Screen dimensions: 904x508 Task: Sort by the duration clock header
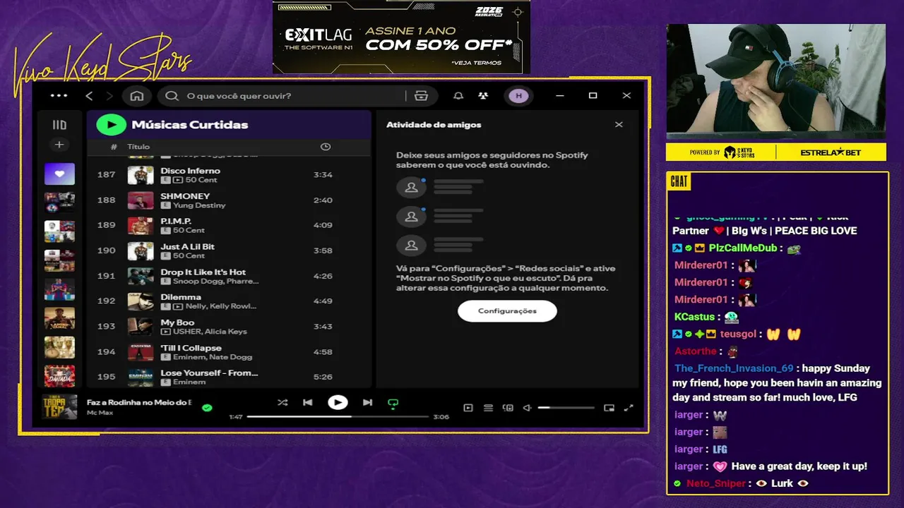326,147
